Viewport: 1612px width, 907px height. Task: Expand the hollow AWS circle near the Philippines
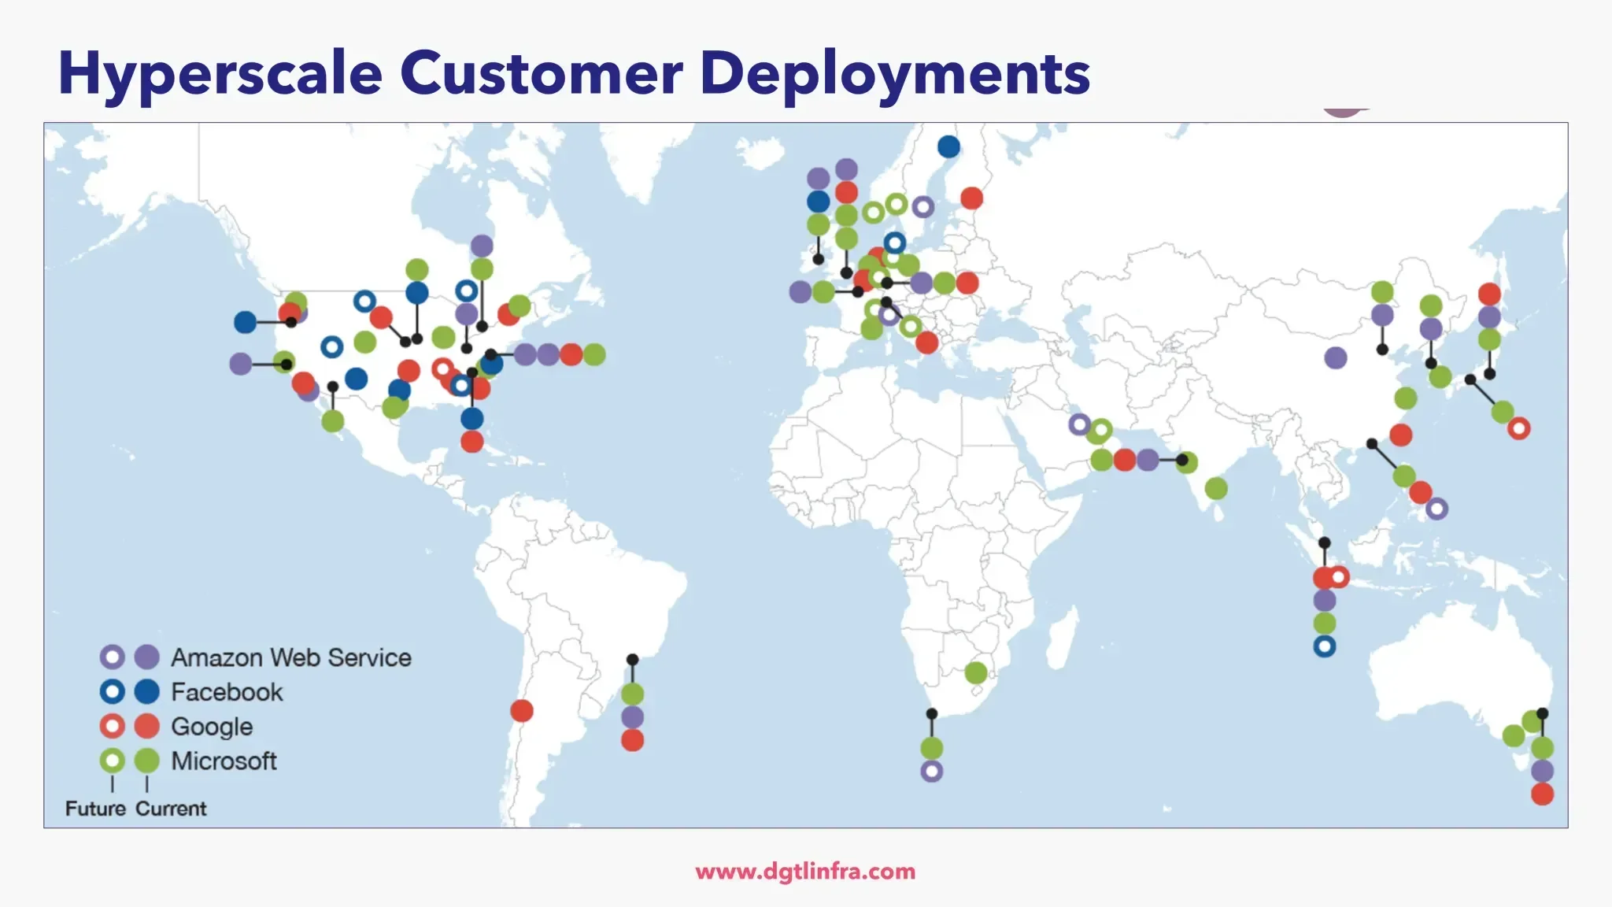[1439, 510]
